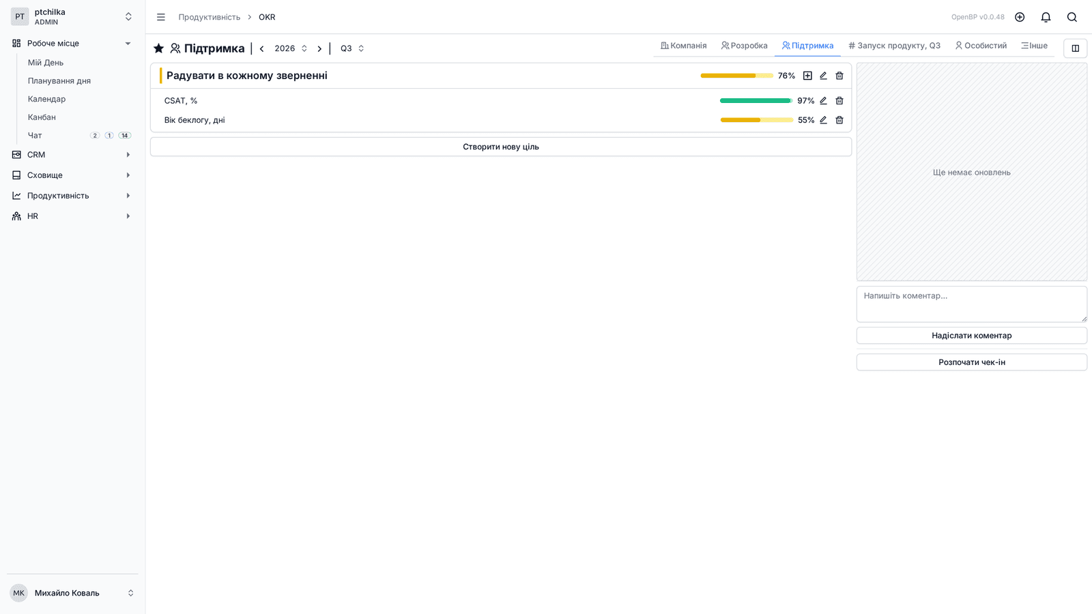
Task: Switch to the Запуск продукту, Q3 tab
Action: (x=894, y=46)
